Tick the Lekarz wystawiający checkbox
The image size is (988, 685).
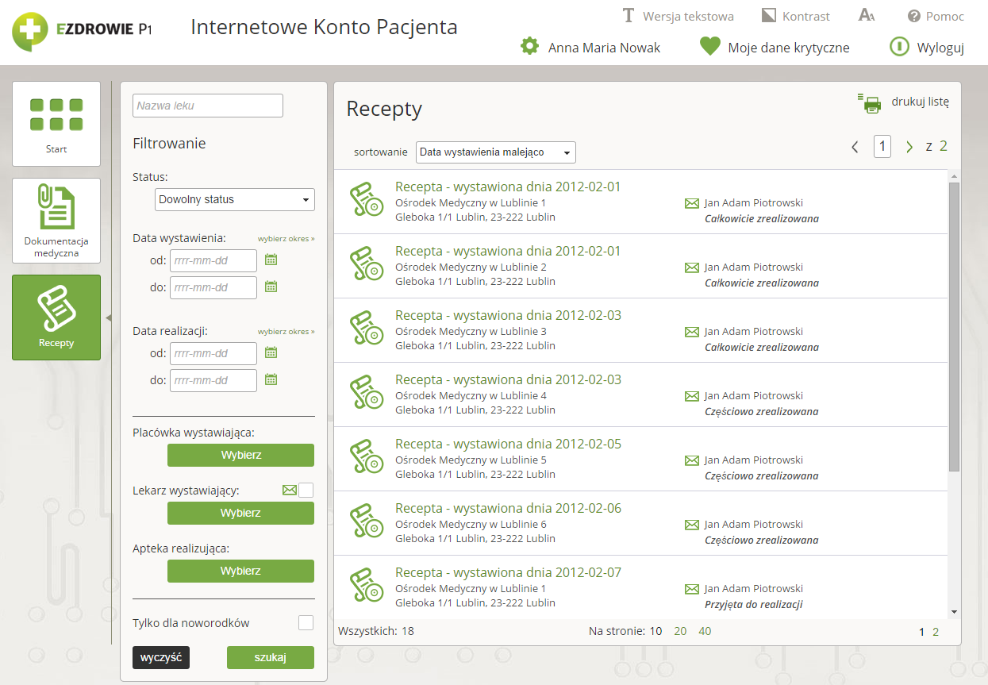click(x=306, y=491)
